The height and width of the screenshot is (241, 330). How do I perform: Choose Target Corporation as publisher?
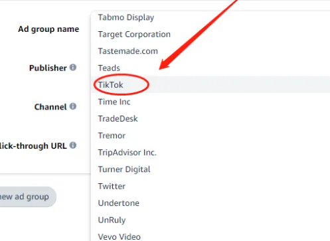[x=210, y=35]
